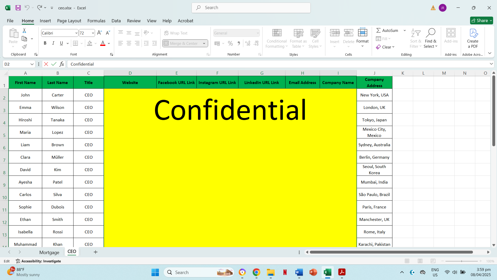497x280 pixels.
Task: Click the yellow Fill Color bucket
Action: click(x=90, y=43)
